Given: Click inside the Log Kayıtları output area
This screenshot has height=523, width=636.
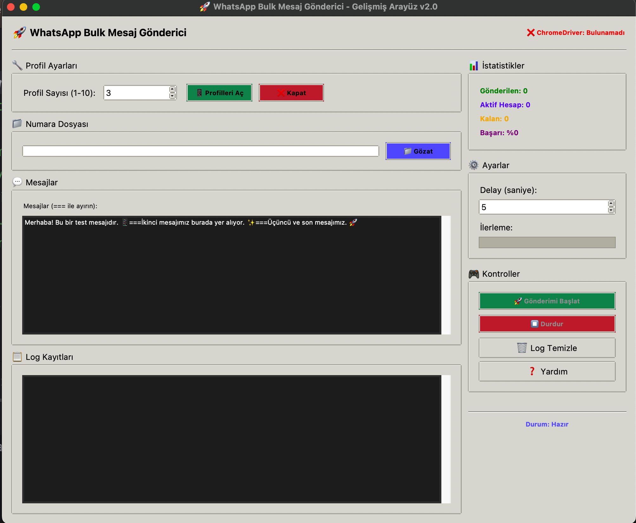Looking at the screenshot, I should 232,439.
